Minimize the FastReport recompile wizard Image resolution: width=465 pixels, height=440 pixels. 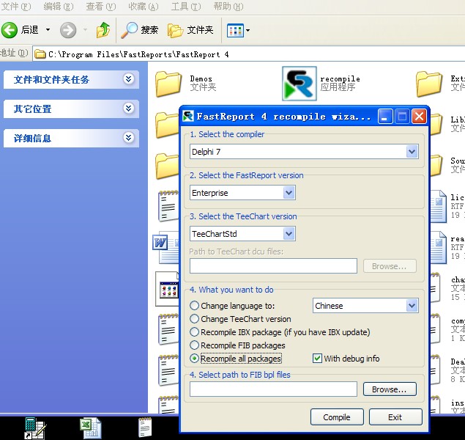(385, 116)
